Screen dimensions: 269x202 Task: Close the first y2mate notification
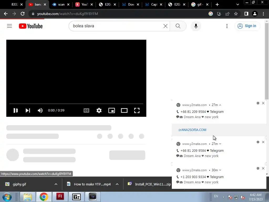point(263,103)
